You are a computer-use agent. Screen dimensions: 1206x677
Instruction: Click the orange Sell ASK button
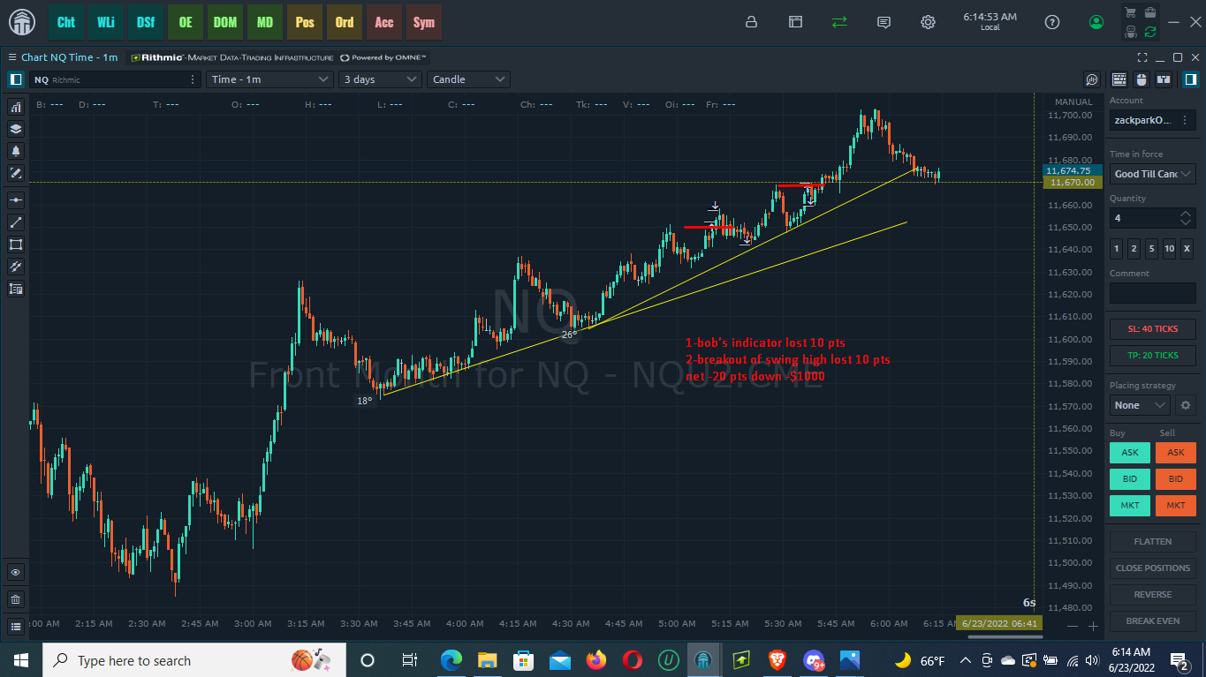(x=1175, y=453)
